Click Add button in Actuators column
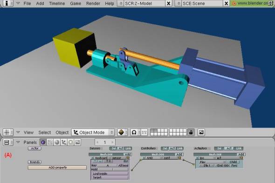The height and width of the screenshot is (183, 275). pyautogui.click(x=241, y=155)
